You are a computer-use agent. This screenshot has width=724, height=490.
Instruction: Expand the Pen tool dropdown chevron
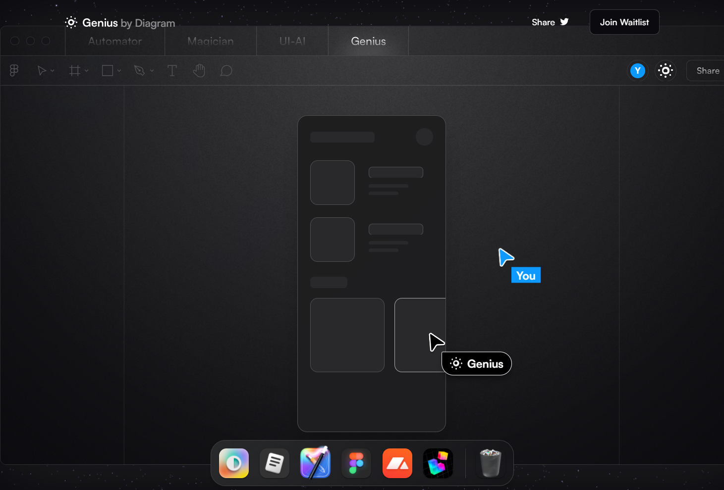(152, 71)
